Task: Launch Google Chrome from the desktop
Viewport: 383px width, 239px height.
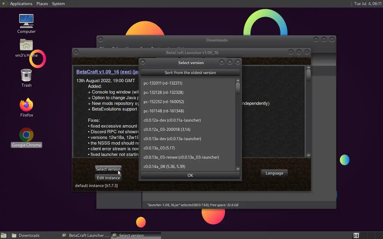Action: click(x=26, y=137)
